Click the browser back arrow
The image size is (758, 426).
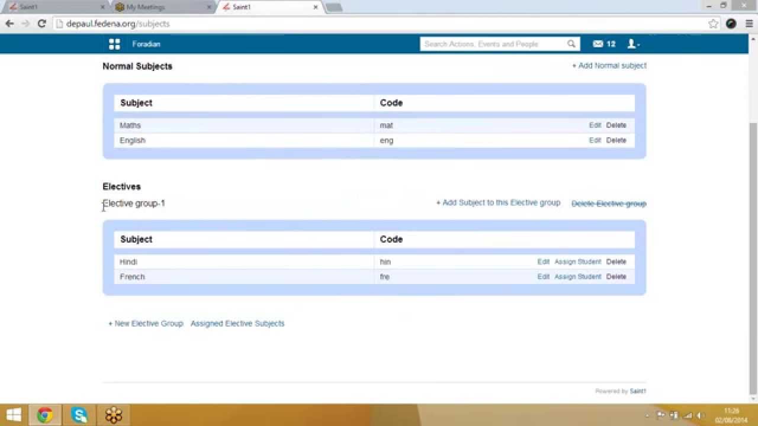click(9, 24)
